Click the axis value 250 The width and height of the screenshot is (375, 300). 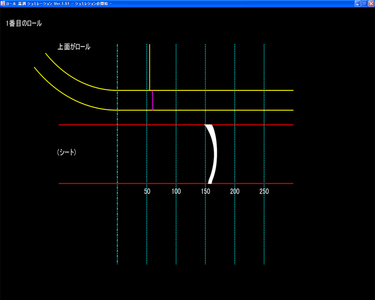pos(264,192)
